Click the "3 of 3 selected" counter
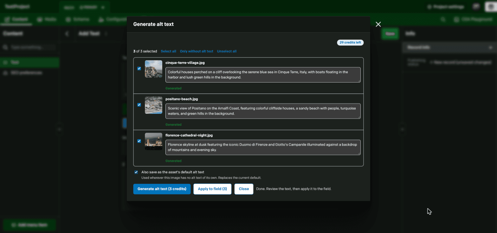The image size is (497, 233). [145, 51]
